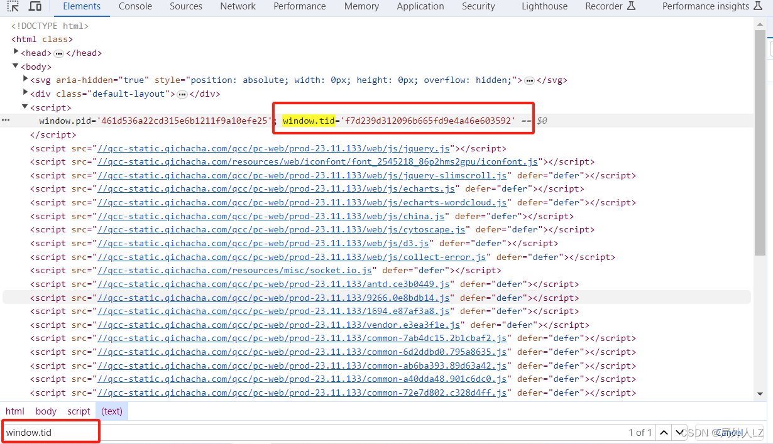Expand the svg aria-hidden node
This screenshot has width=773, height=444.
click(26, 79)
